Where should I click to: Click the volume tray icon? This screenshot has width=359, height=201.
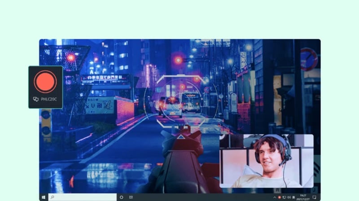pyautogui.click(x=289, y=197)
